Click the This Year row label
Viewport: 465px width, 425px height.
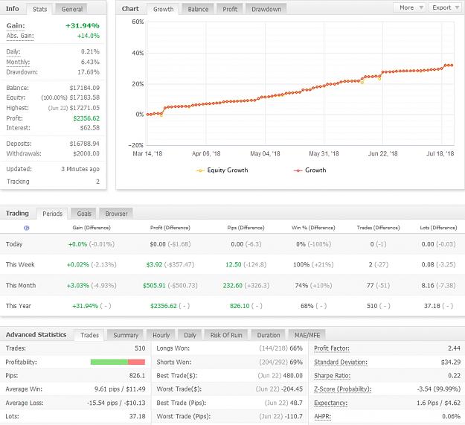(18, 306)
